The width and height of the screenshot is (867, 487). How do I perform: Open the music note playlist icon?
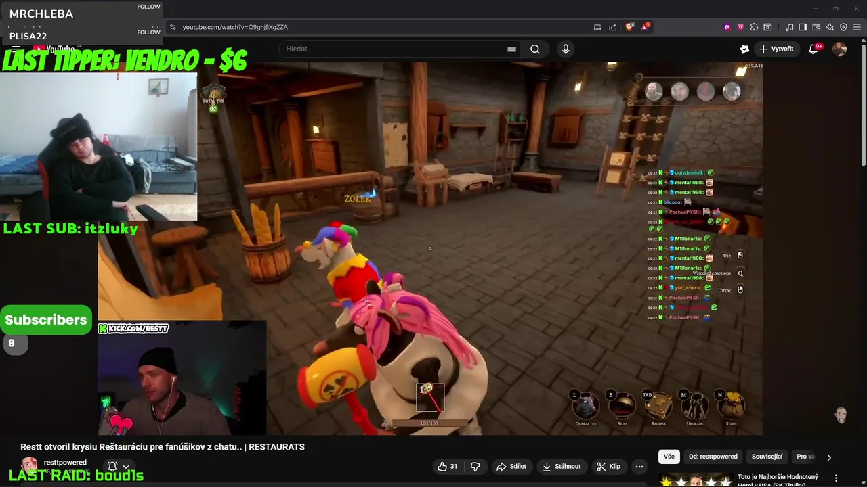(789, 27)
